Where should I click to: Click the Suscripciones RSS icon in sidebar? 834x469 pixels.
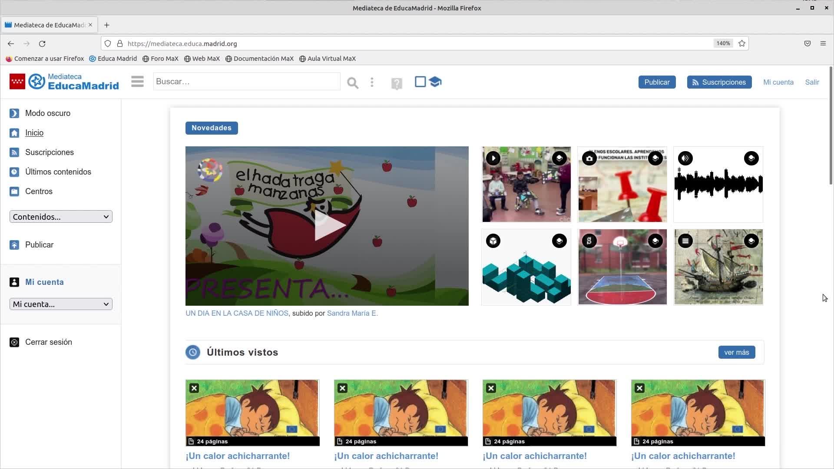(x=14, y=152)
